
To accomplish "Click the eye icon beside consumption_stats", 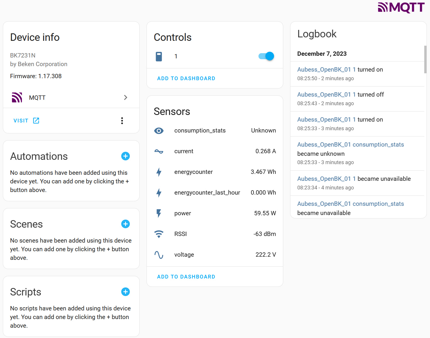I will [x=159, y=131].
